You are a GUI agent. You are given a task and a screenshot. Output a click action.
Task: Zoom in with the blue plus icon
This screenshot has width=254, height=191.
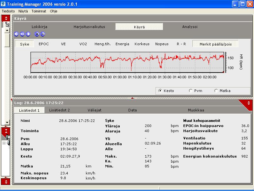37,34
